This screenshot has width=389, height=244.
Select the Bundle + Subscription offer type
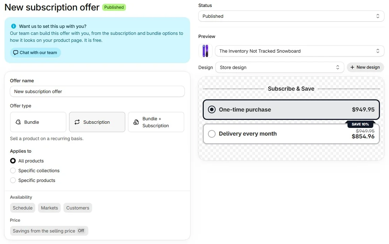coord(156,122)
